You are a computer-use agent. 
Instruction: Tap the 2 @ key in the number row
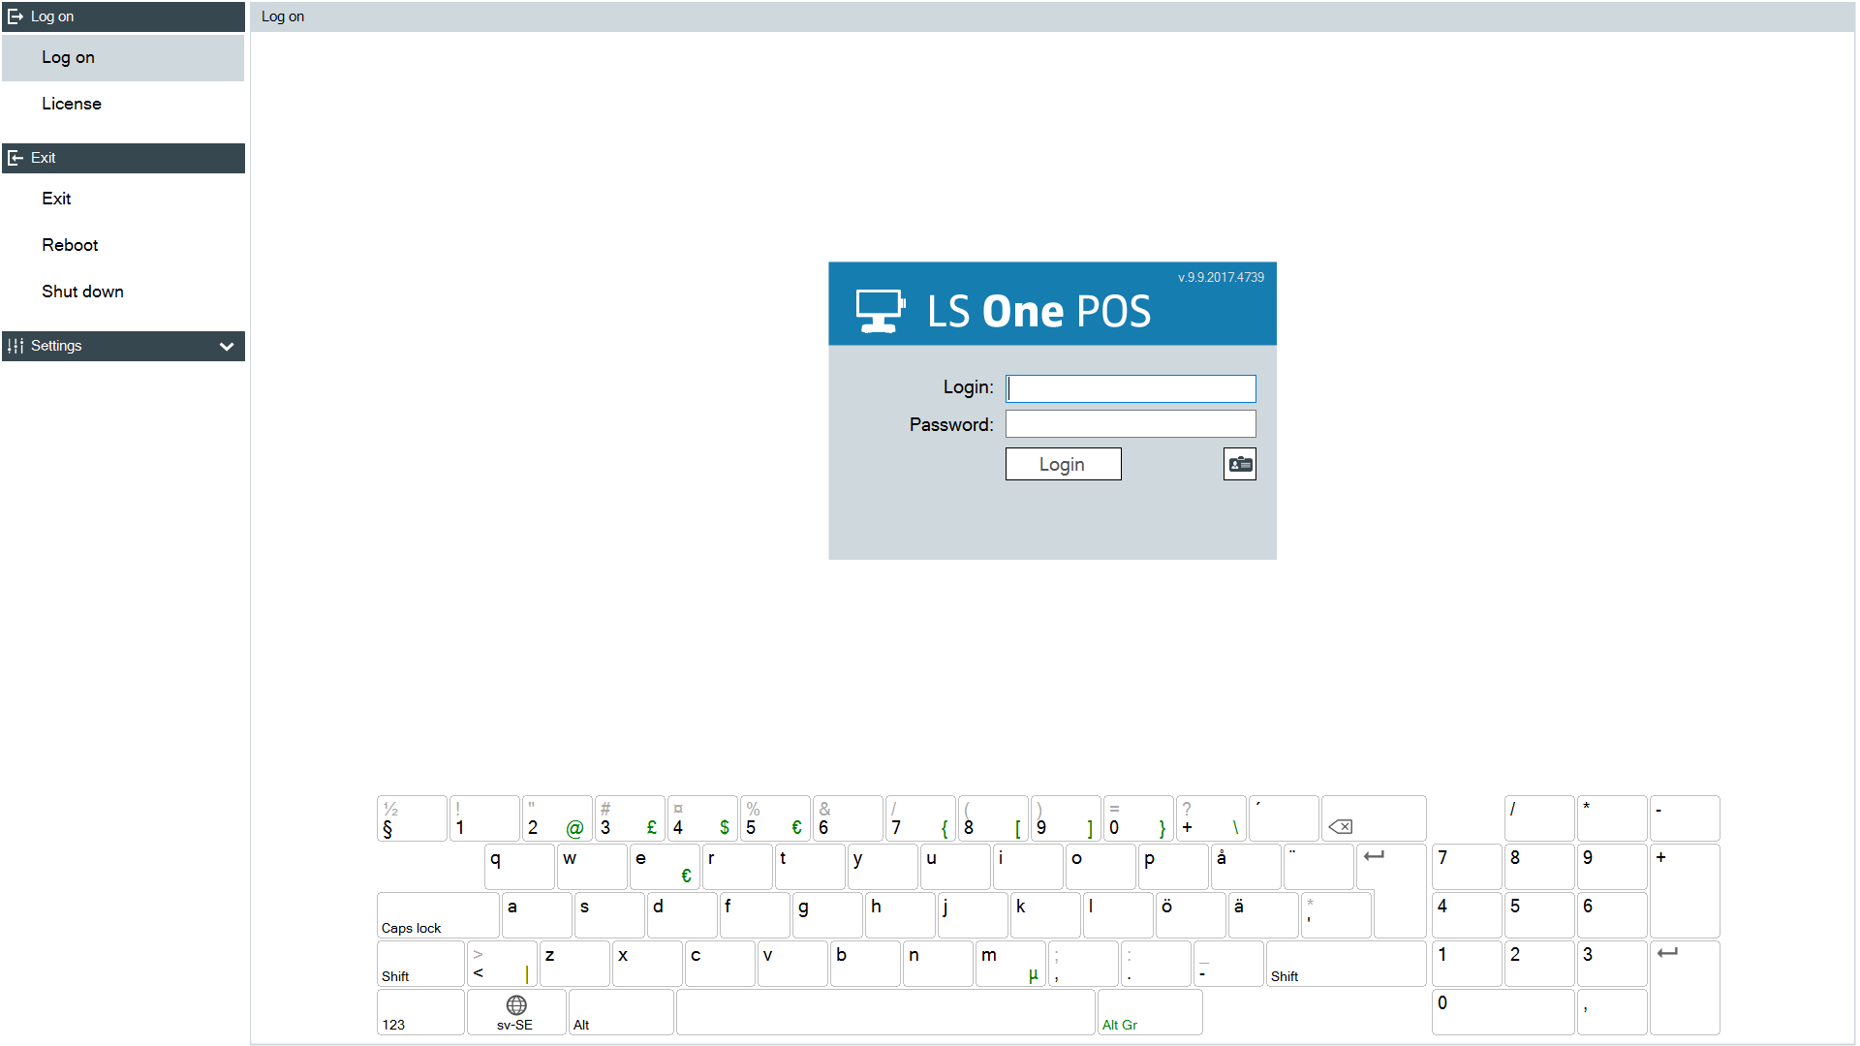[x=557, y=818]
